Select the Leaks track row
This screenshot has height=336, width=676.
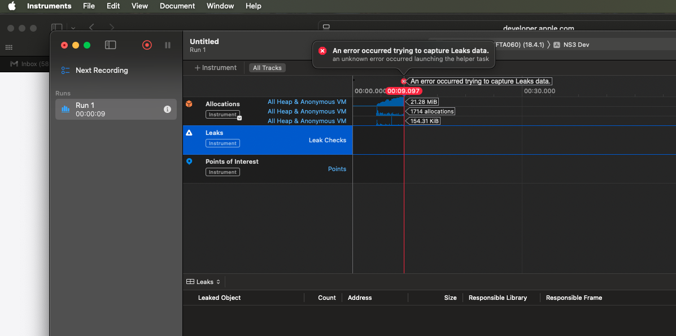pos(268,140)
